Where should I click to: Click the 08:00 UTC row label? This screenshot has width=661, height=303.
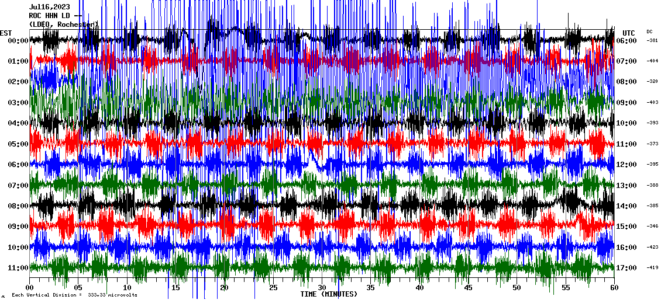(x=626, y=82)
